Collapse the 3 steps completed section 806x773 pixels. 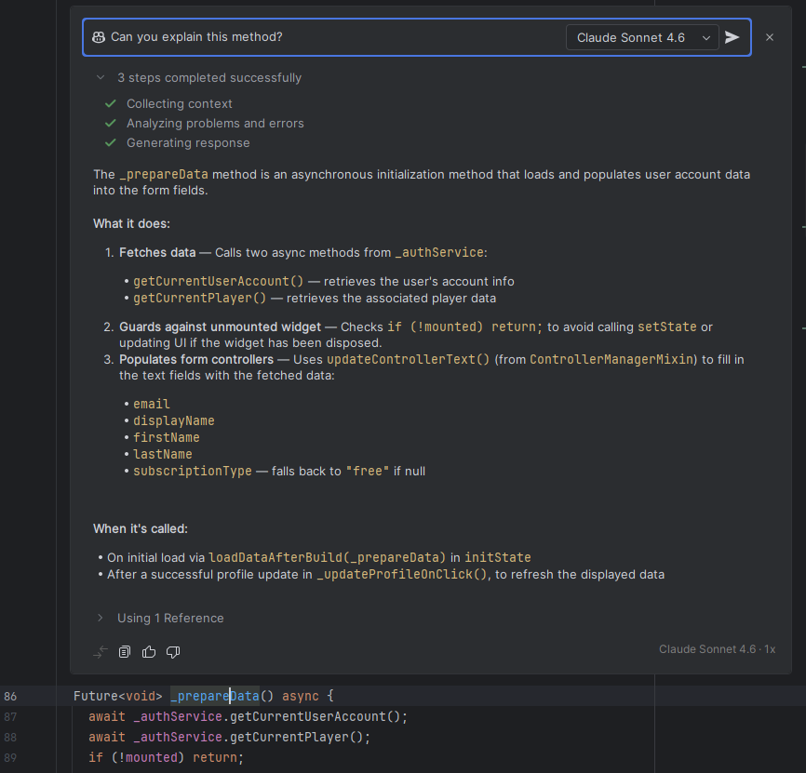(101, 78)
